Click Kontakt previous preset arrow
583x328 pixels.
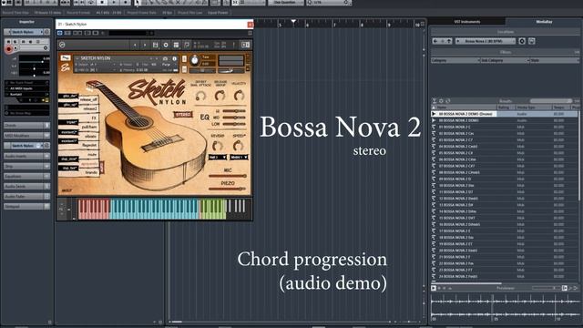pyautogui.click(x=135, y=45)
